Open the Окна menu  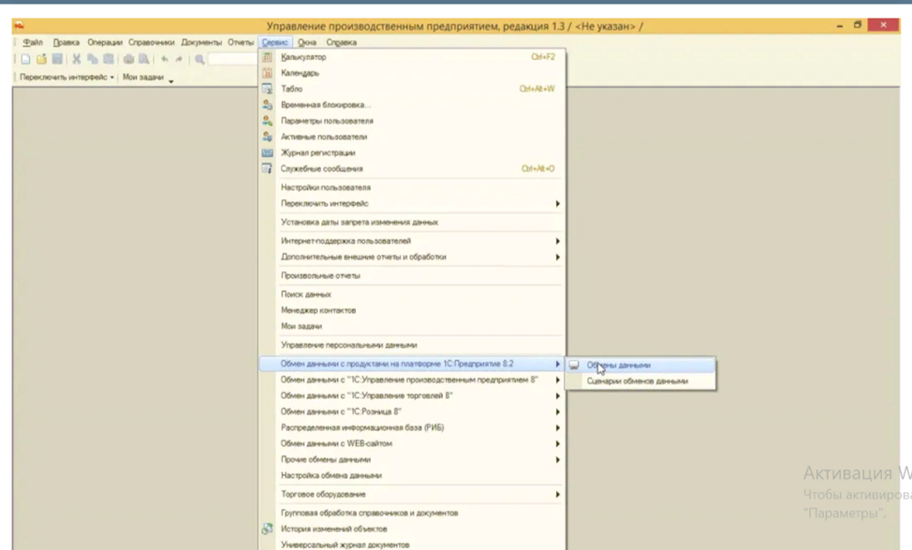point(307,42)
